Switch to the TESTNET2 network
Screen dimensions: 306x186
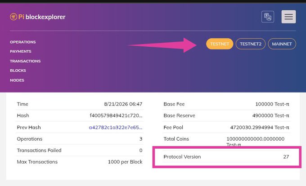[x=250, y=44]
